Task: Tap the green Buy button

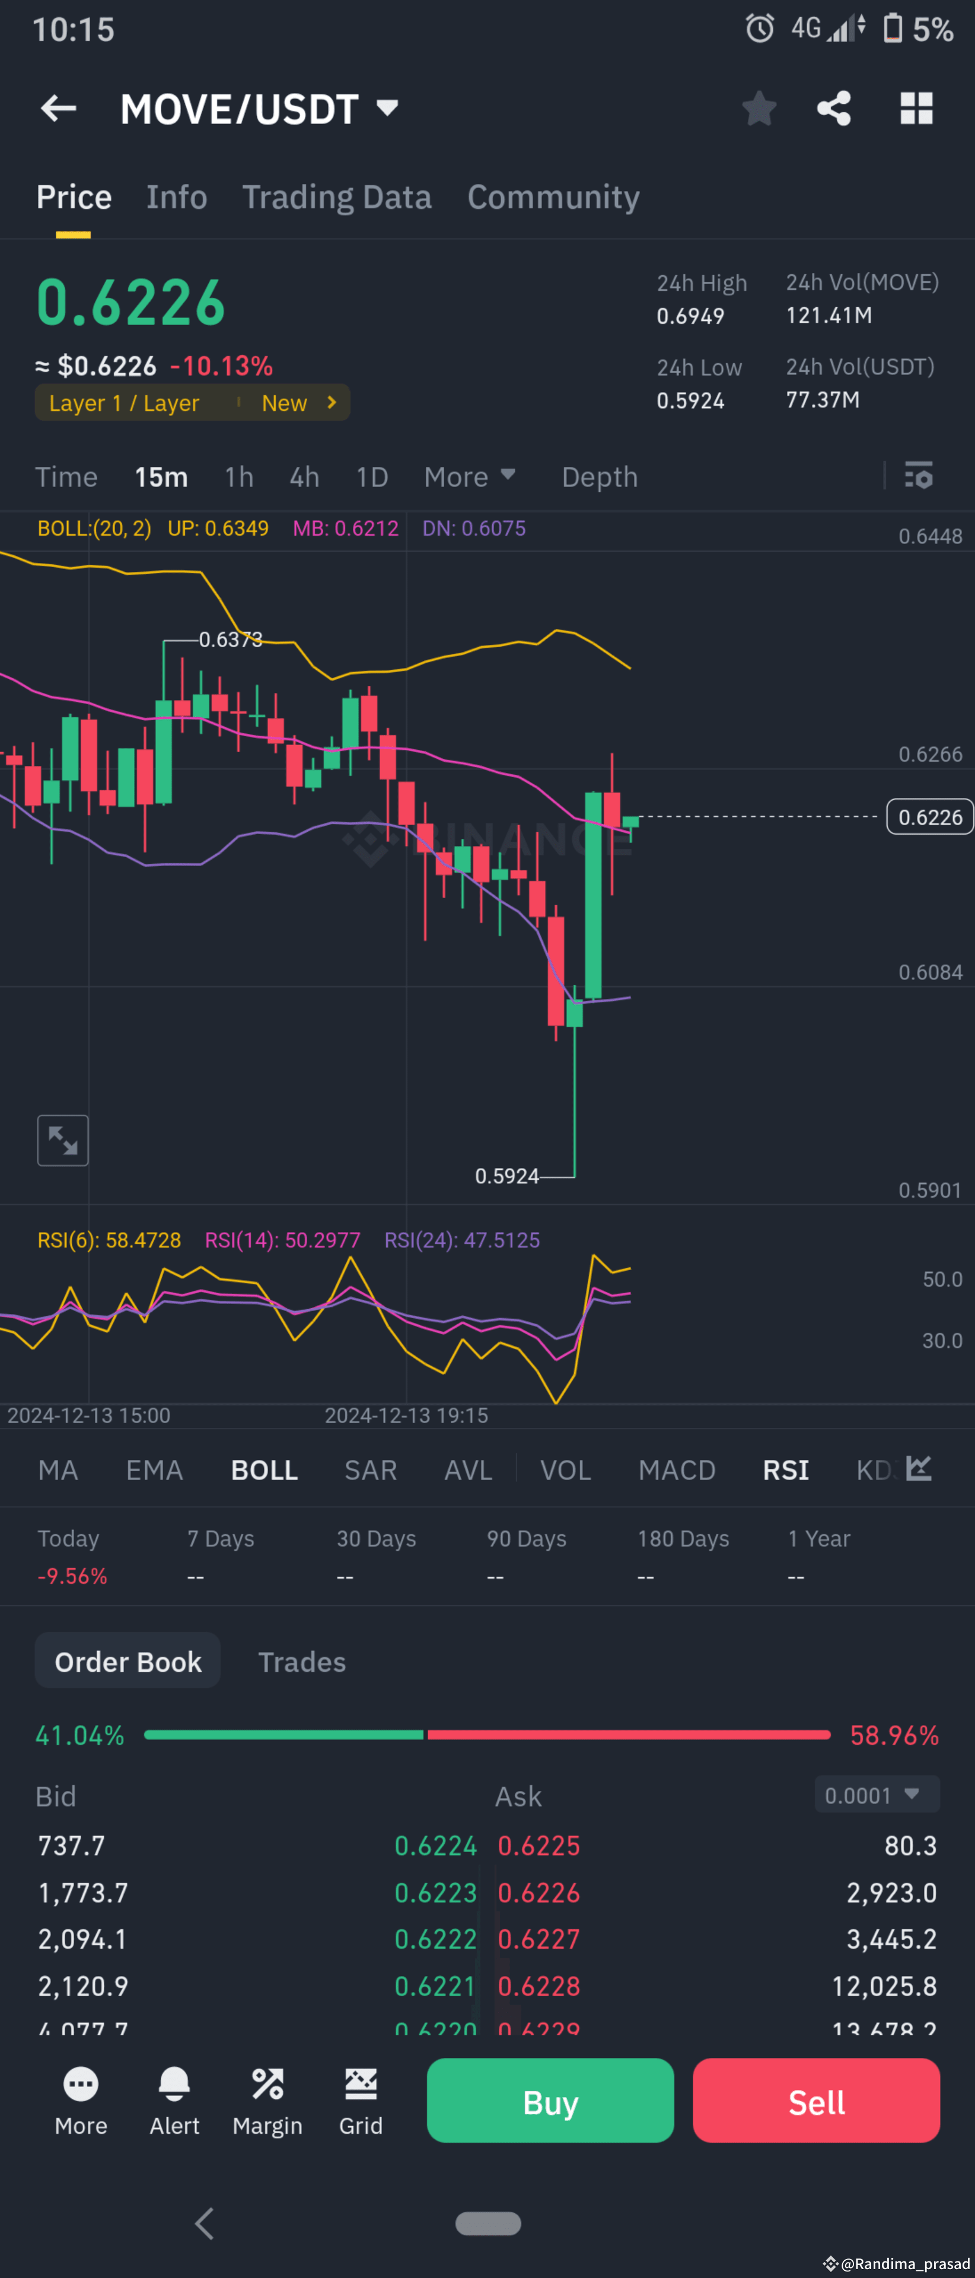Action: [x=550, y=2100]
